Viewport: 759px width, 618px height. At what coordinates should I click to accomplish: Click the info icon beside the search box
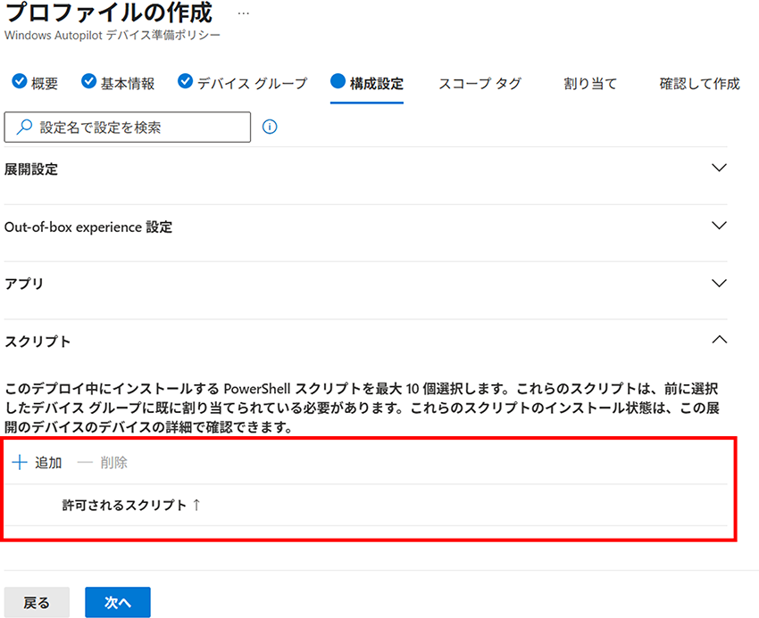(x=270, y=127)
